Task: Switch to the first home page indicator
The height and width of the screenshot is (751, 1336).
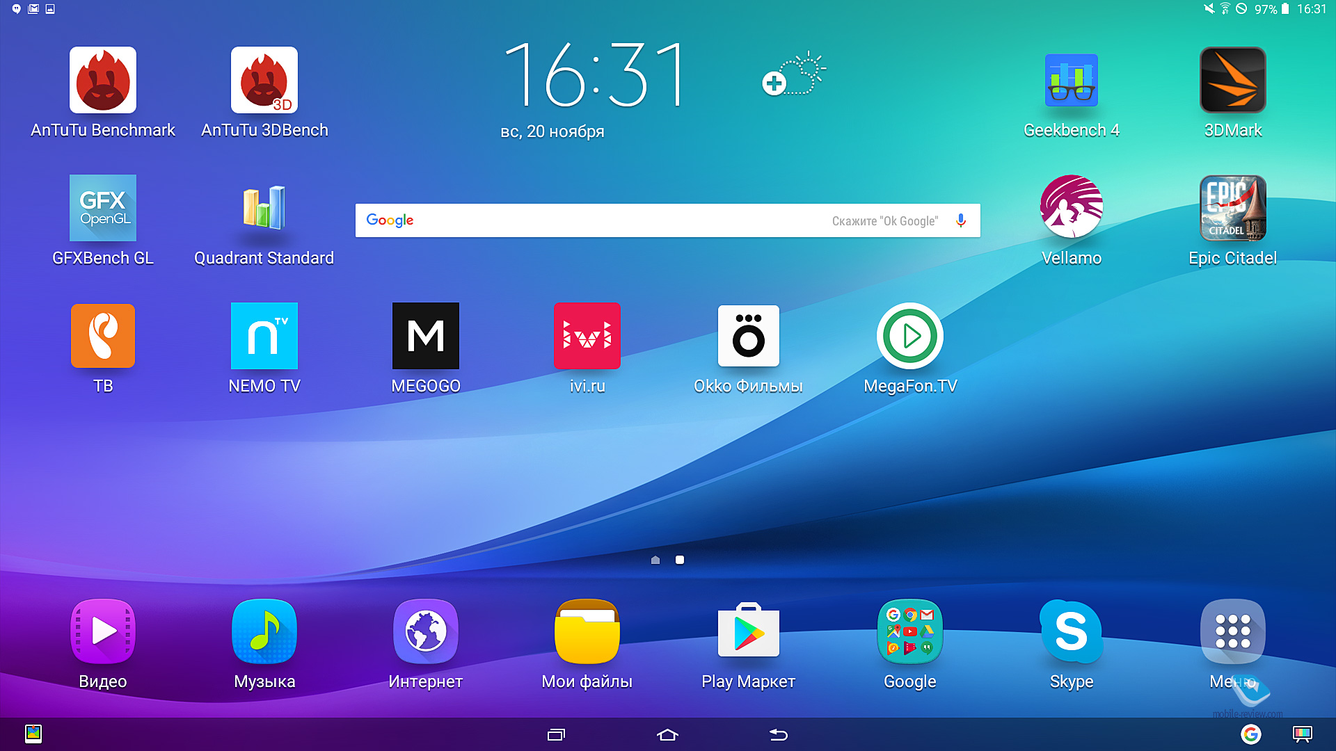Action: [x=655, y=560]
